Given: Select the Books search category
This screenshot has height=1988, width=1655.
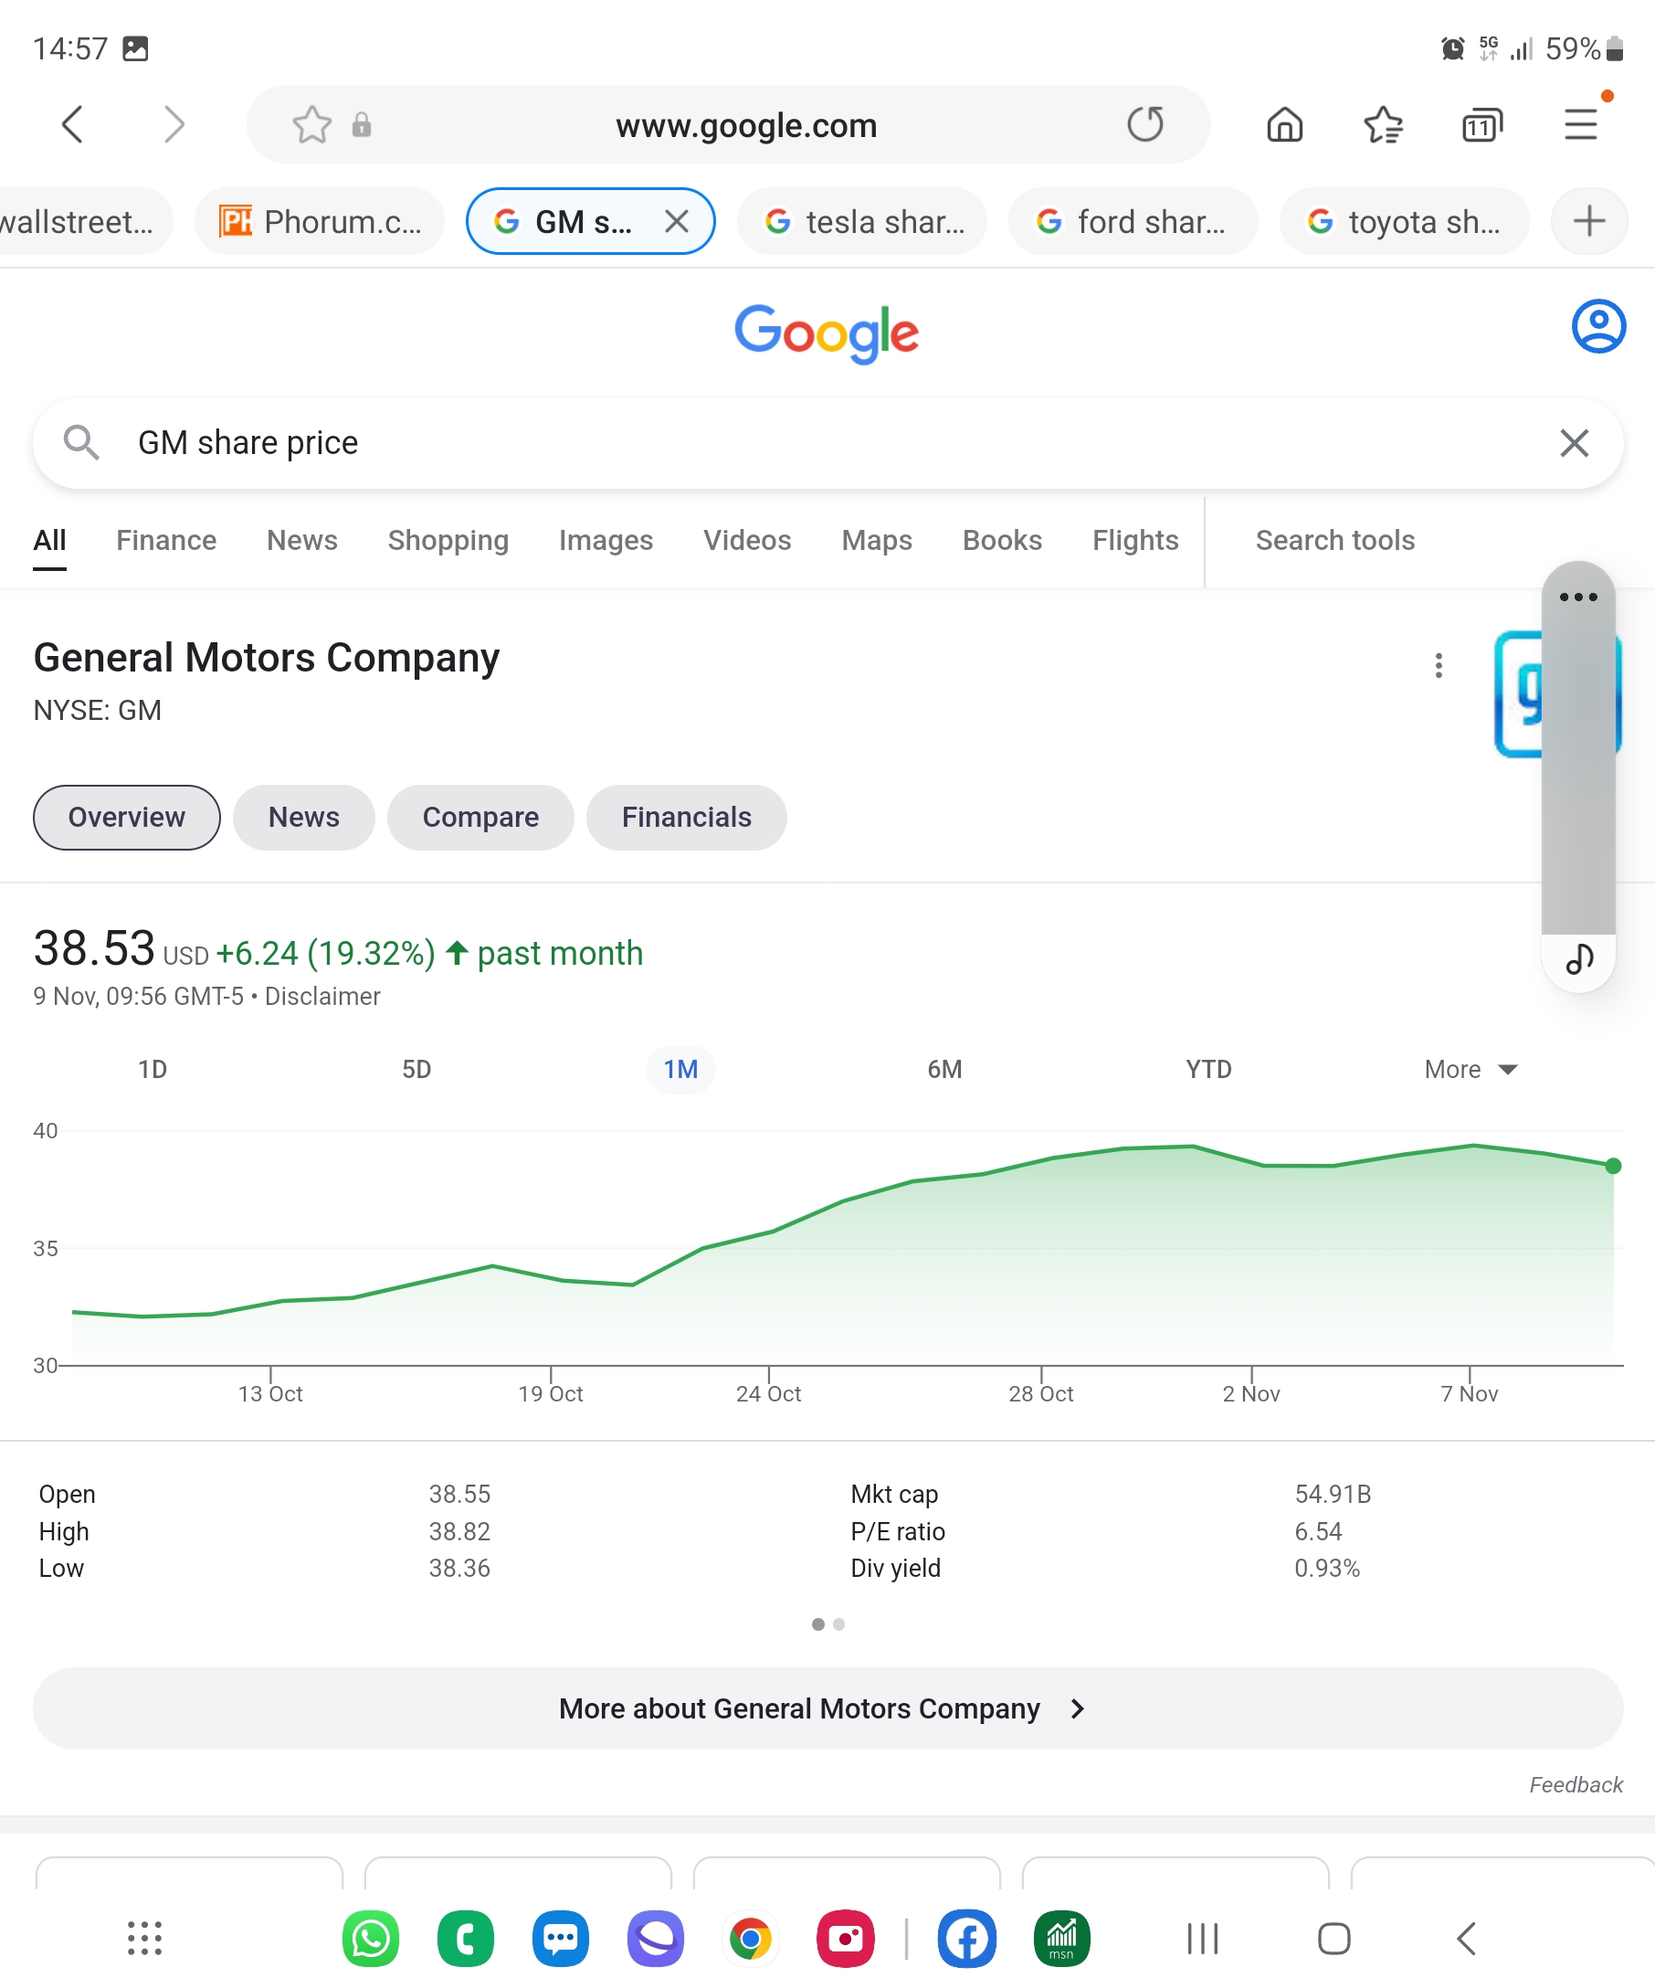Looking at the screenshot, I should tap(1002, 540).
